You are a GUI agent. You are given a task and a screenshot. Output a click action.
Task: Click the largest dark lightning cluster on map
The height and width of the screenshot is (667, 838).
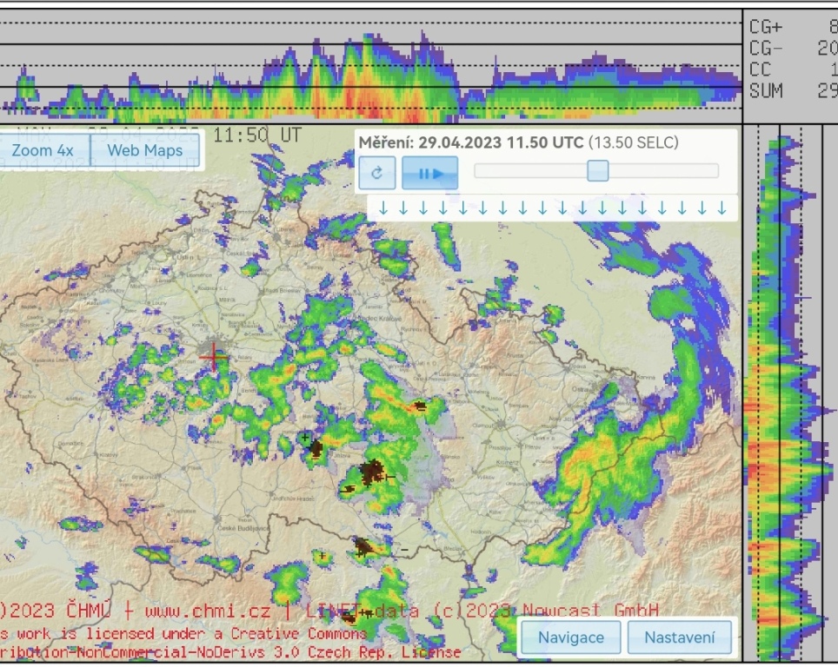click(374, 472)
